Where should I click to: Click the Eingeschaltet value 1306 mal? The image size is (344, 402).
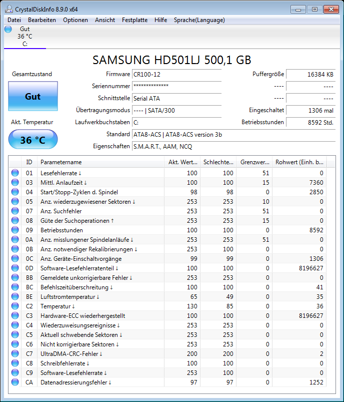point(310,110)
